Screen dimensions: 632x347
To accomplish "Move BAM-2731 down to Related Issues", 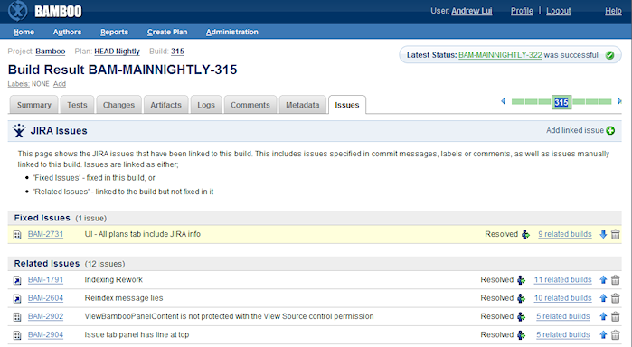I will (x=603, y=234).
